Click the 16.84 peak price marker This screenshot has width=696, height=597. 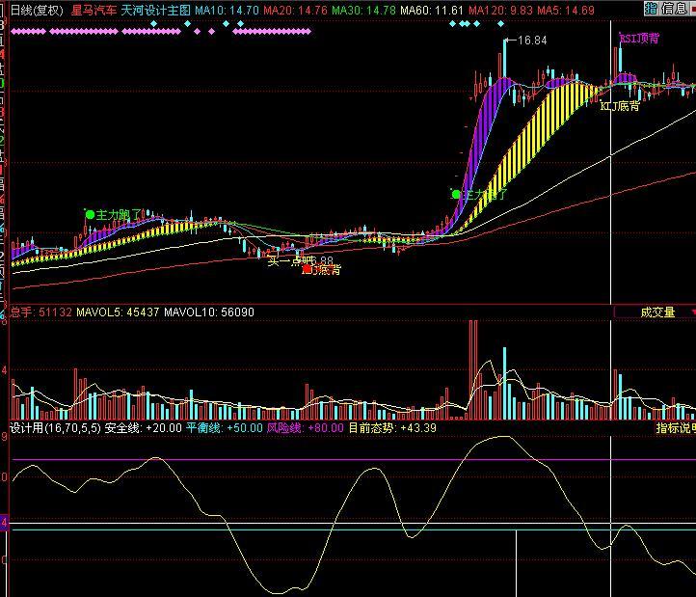[531, 41]
